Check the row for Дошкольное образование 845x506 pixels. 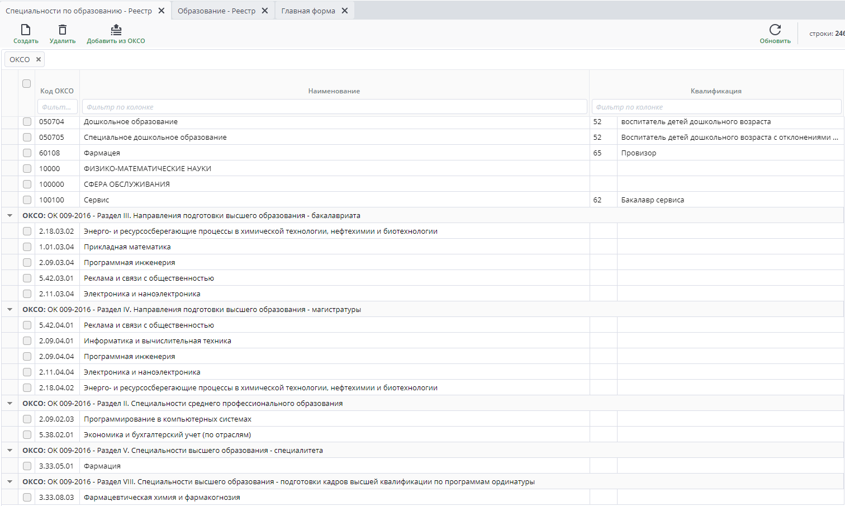point(27,122)
